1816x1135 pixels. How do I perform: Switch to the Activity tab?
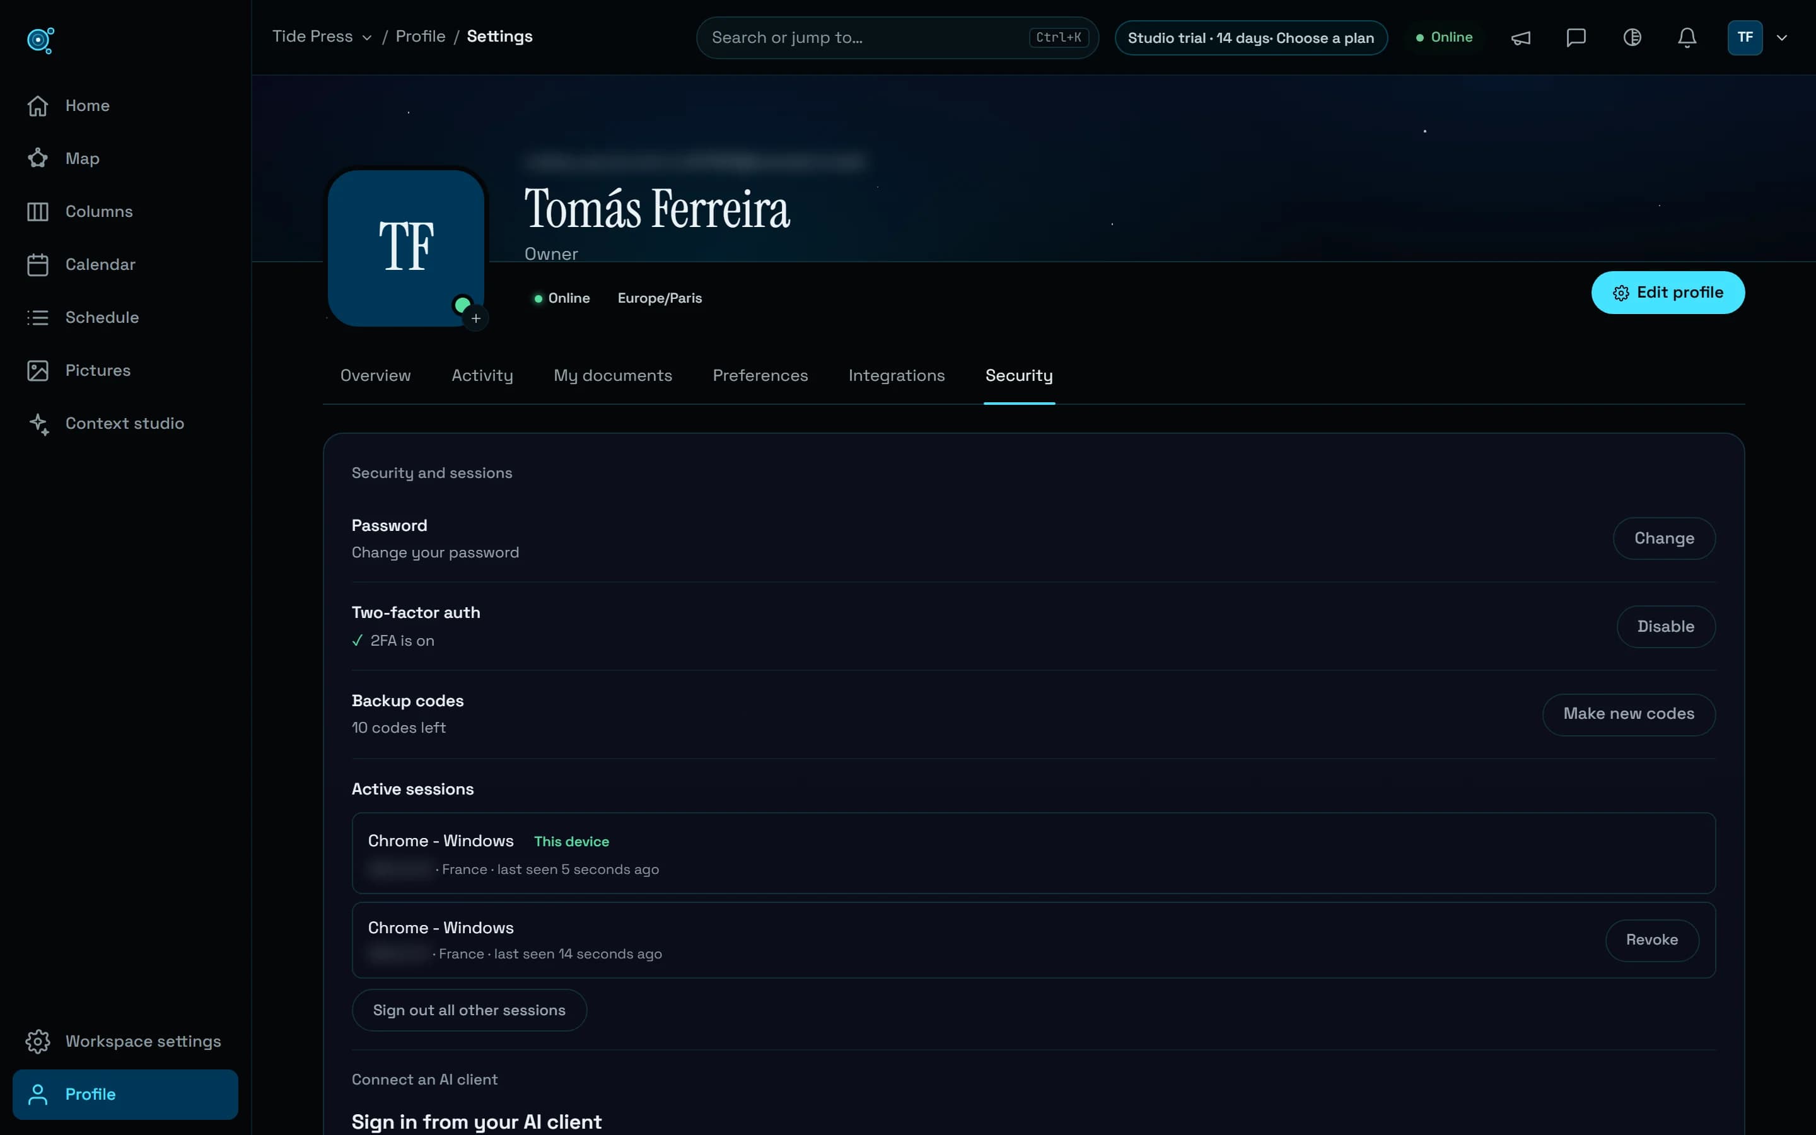tap(482, 375)
